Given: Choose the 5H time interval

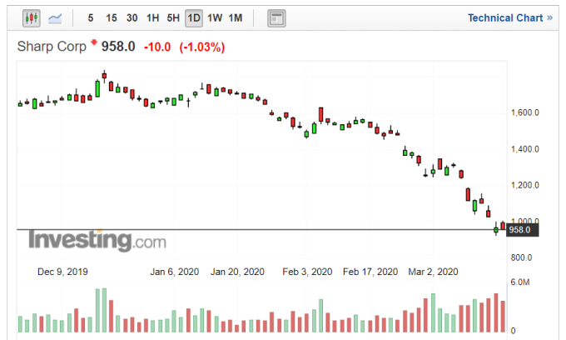Looking at the screenshot, I should [173, 18].
